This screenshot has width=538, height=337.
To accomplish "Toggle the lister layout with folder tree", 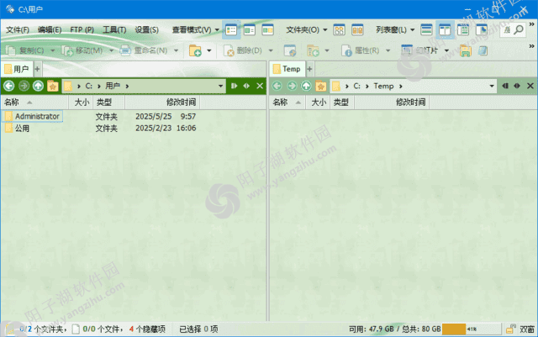I will [463, 30].
